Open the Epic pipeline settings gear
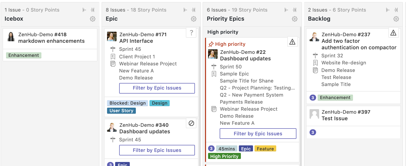 point(194,19)
